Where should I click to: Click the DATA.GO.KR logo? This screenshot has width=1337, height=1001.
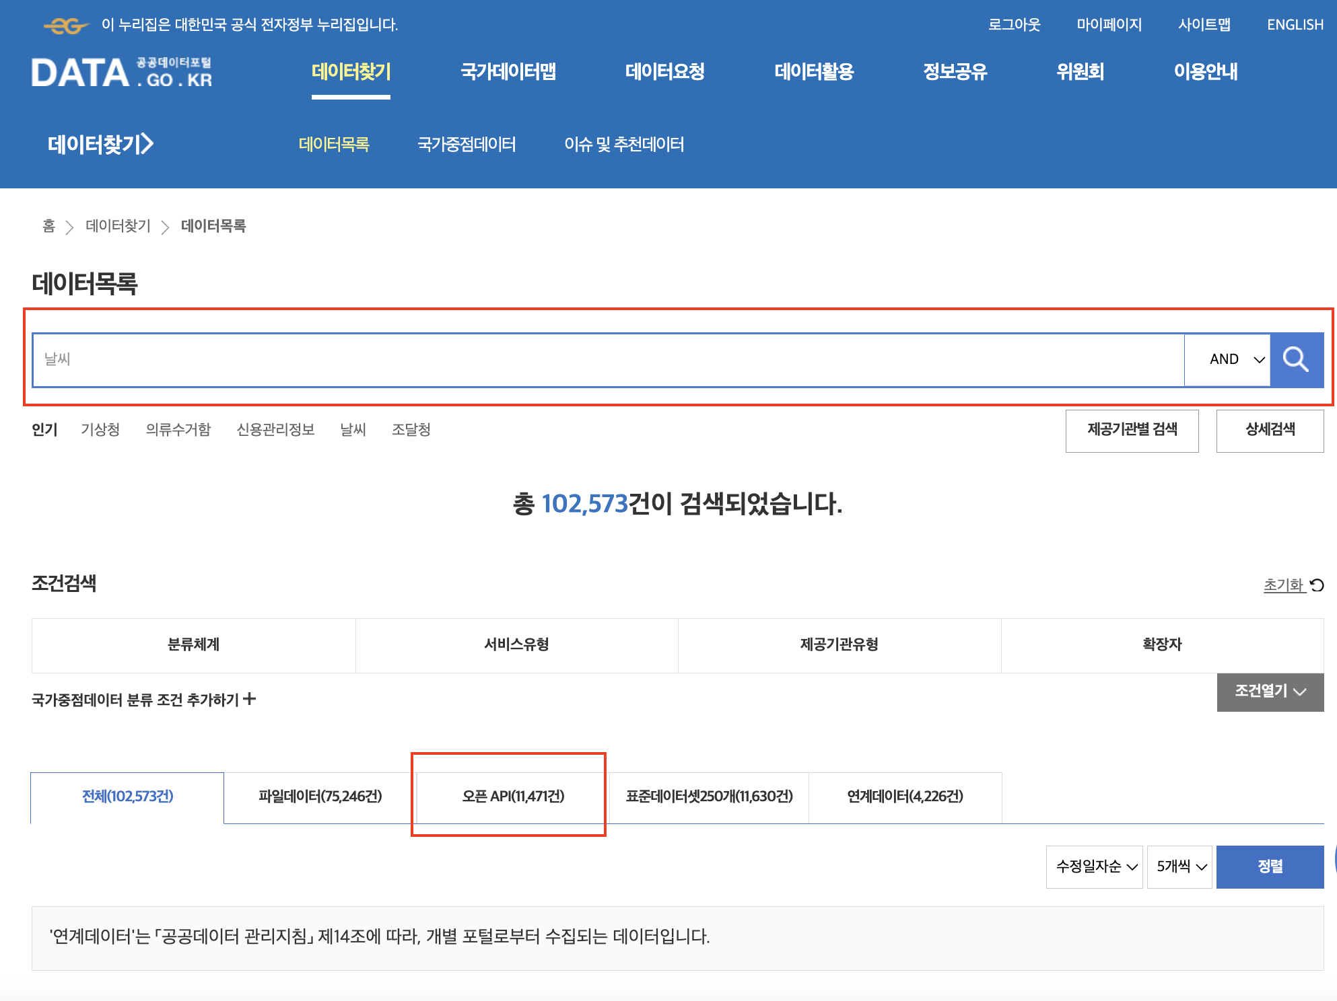pos(122,73)
